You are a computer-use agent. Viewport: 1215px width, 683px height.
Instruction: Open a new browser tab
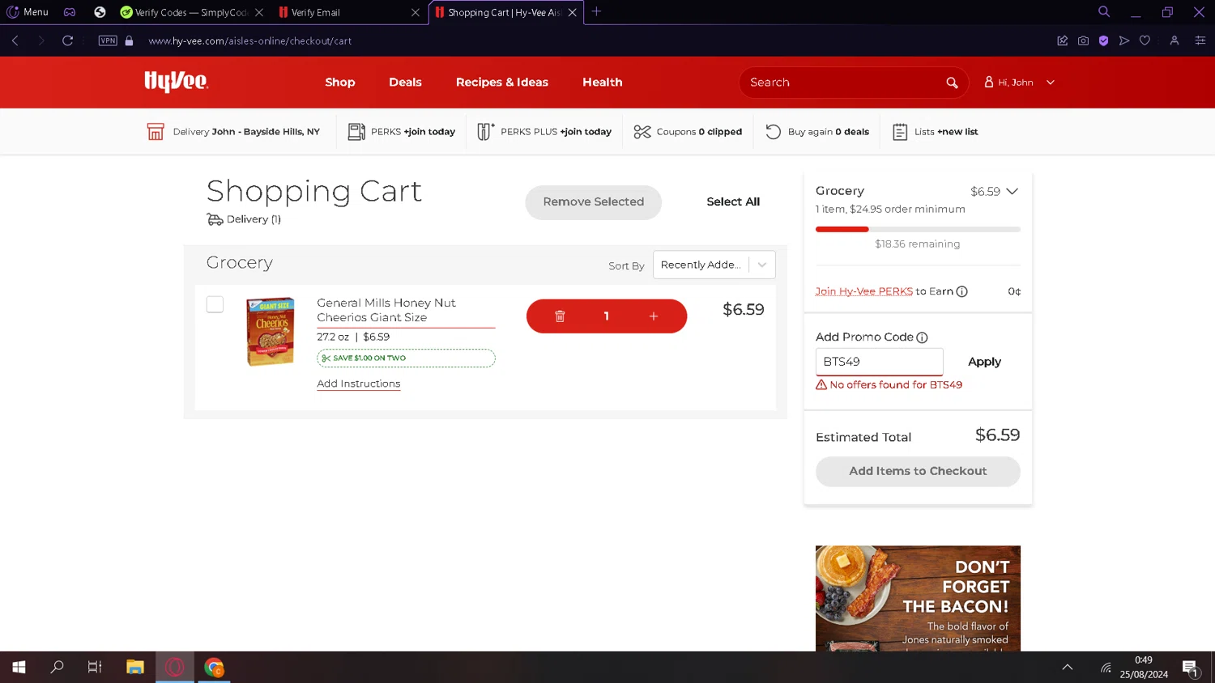pos(597,11)
